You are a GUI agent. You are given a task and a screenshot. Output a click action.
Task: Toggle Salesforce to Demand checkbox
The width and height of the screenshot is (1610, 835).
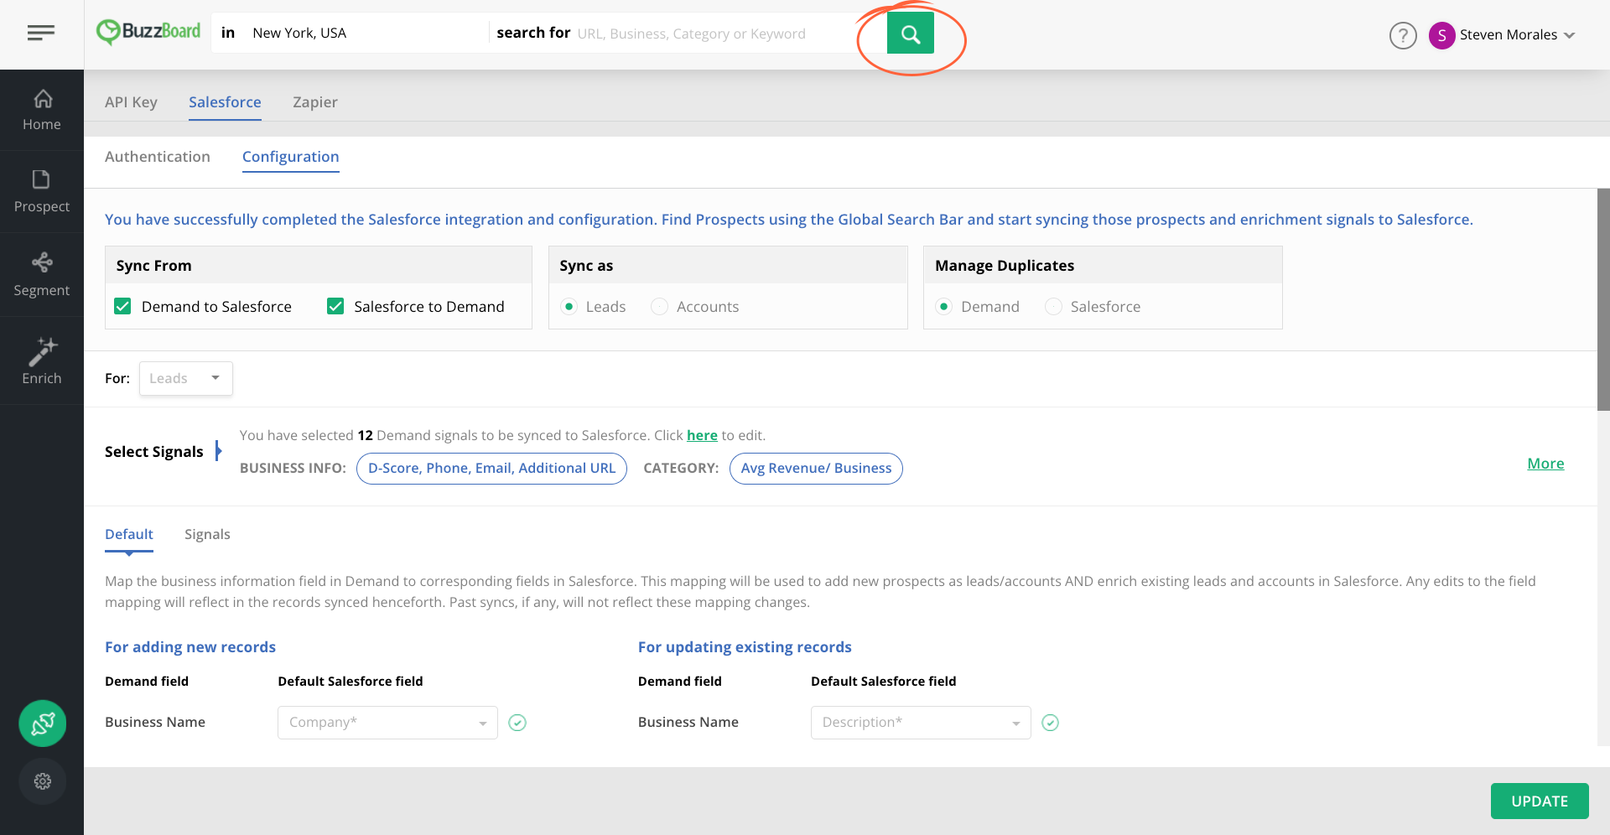335,306
